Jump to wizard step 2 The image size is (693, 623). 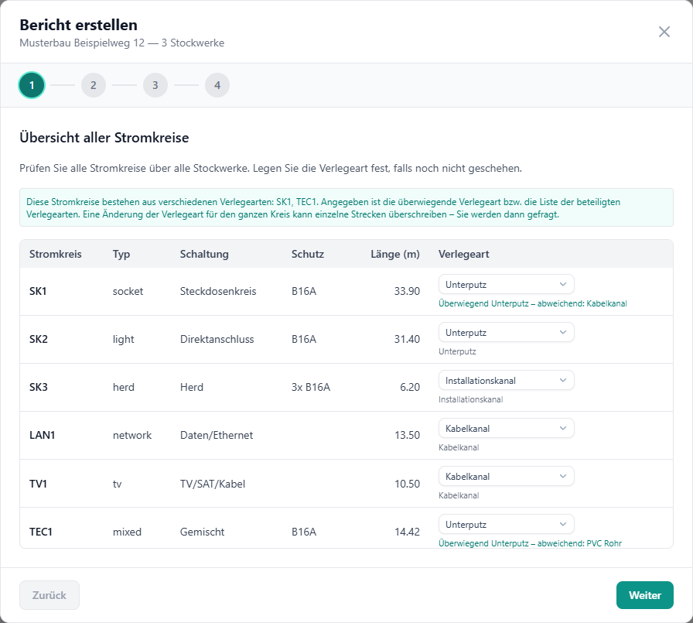tap(94, 85)
